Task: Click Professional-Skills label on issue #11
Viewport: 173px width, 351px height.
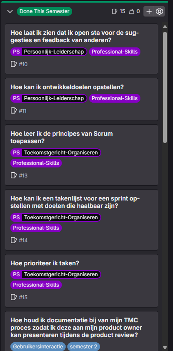Action: (x=115, y=98)
